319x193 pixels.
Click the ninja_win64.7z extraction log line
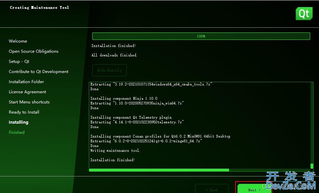(x=137, y=103)
